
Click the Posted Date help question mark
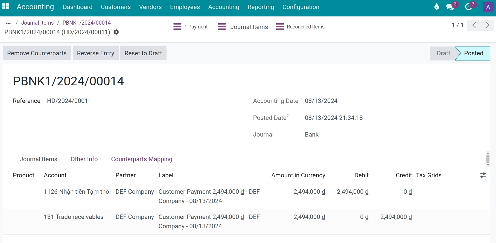click(288, 115)
